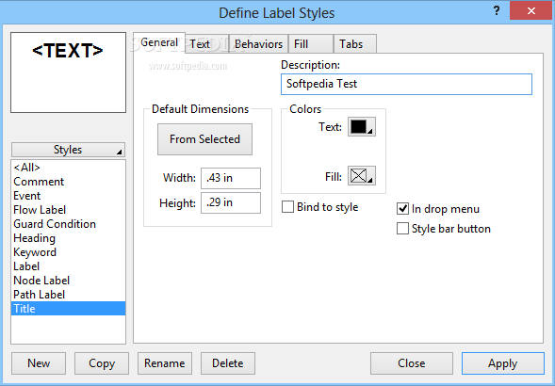
Task: Click the From Selected button
Action: coord(204,139)
